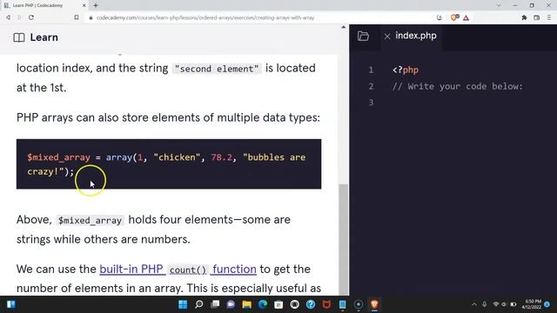Click the browser forward arrow
The width and height of the screenshot is (557, 313).
[x=19, y=17]
